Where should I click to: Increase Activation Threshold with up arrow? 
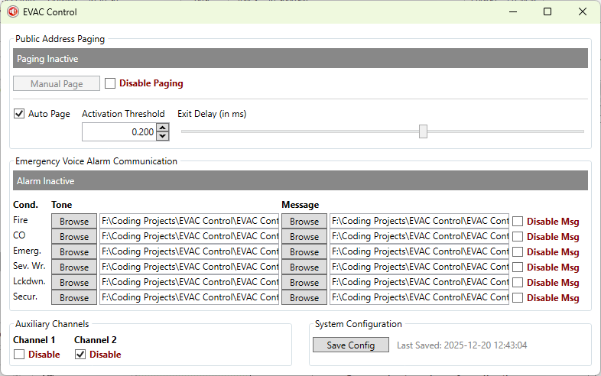click(x=162, y=128)
